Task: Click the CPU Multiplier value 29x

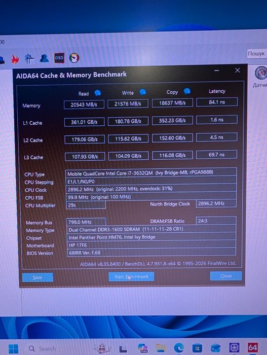Action: (x=86, y=205)
